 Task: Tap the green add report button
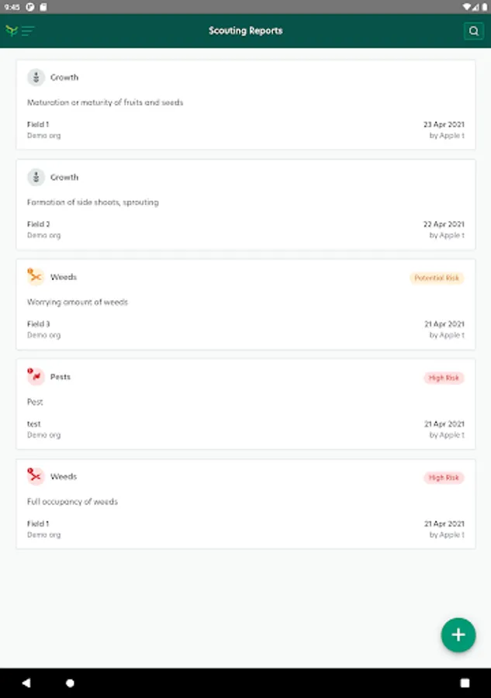458,634
